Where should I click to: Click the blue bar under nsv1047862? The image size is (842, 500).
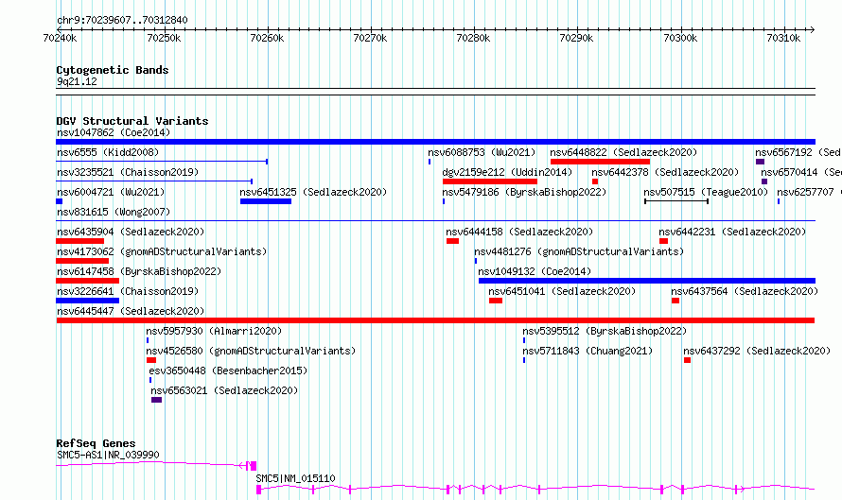coord(435,142)
